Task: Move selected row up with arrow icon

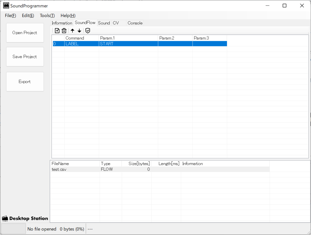Action: click(72, 30)
